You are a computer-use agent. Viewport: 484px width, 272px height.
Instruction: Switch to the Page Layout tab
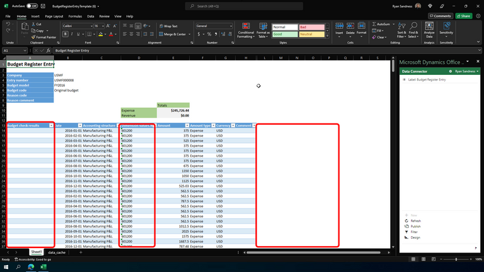click(x=54, y=16)
